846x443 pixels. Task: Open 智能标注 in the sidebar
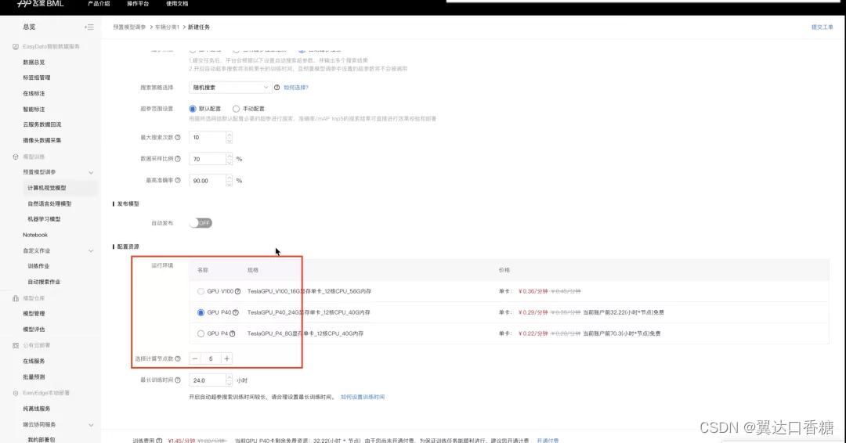click(x=34, y=110)
